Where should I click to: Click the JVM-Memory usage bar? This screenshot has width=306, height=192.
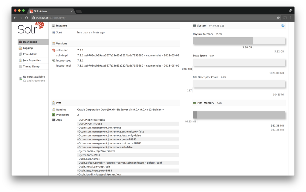coord(239,115)
